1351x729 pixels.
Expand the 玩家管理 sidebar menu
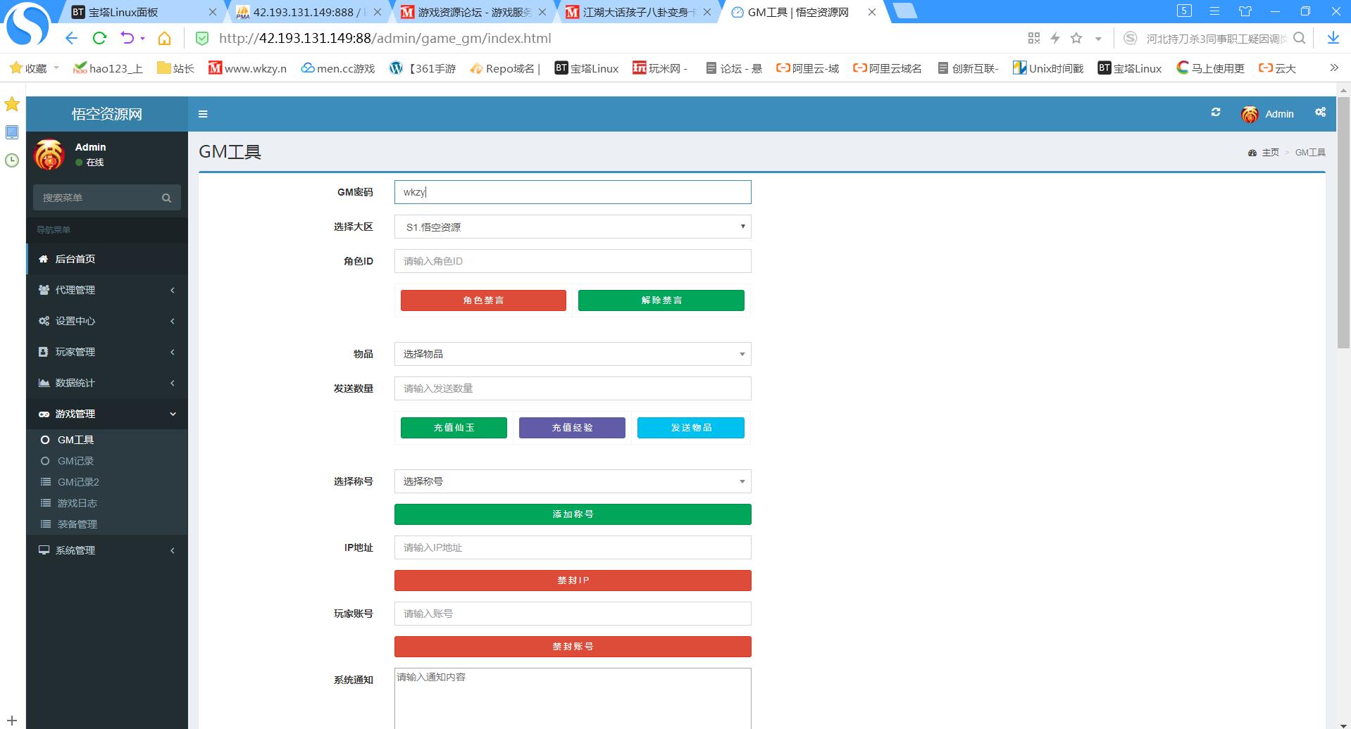107,352
